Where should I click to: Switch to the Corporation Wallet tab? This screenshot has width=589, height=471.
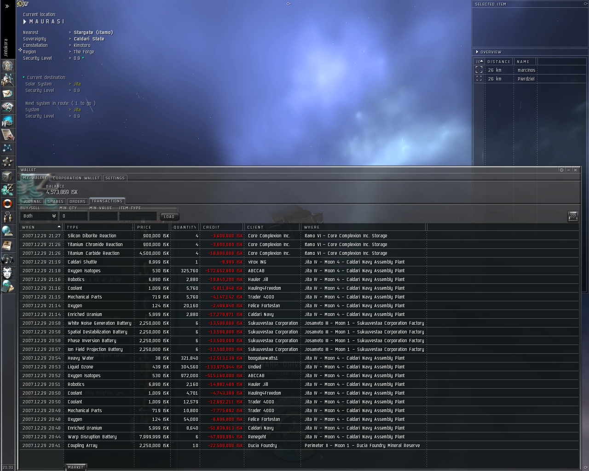[76, 178]
